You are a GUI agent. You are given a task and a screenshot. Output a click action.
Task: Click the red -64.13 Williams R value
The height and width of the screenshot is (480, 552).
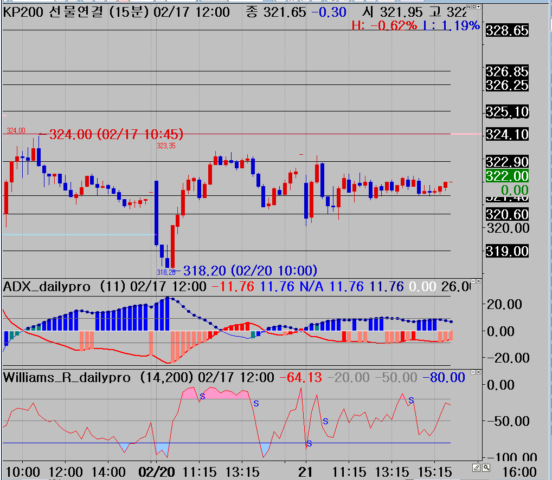coord(300,378)
